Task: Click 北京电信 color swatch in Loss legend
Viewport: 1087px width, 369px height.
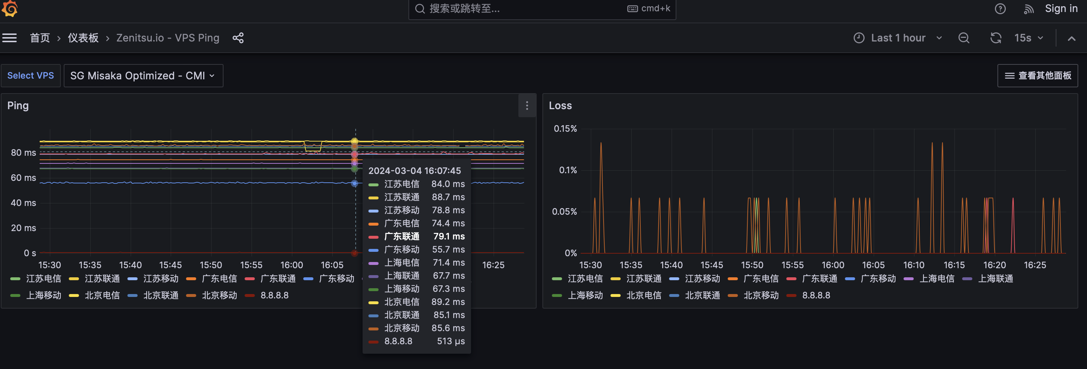Action: 616,295
